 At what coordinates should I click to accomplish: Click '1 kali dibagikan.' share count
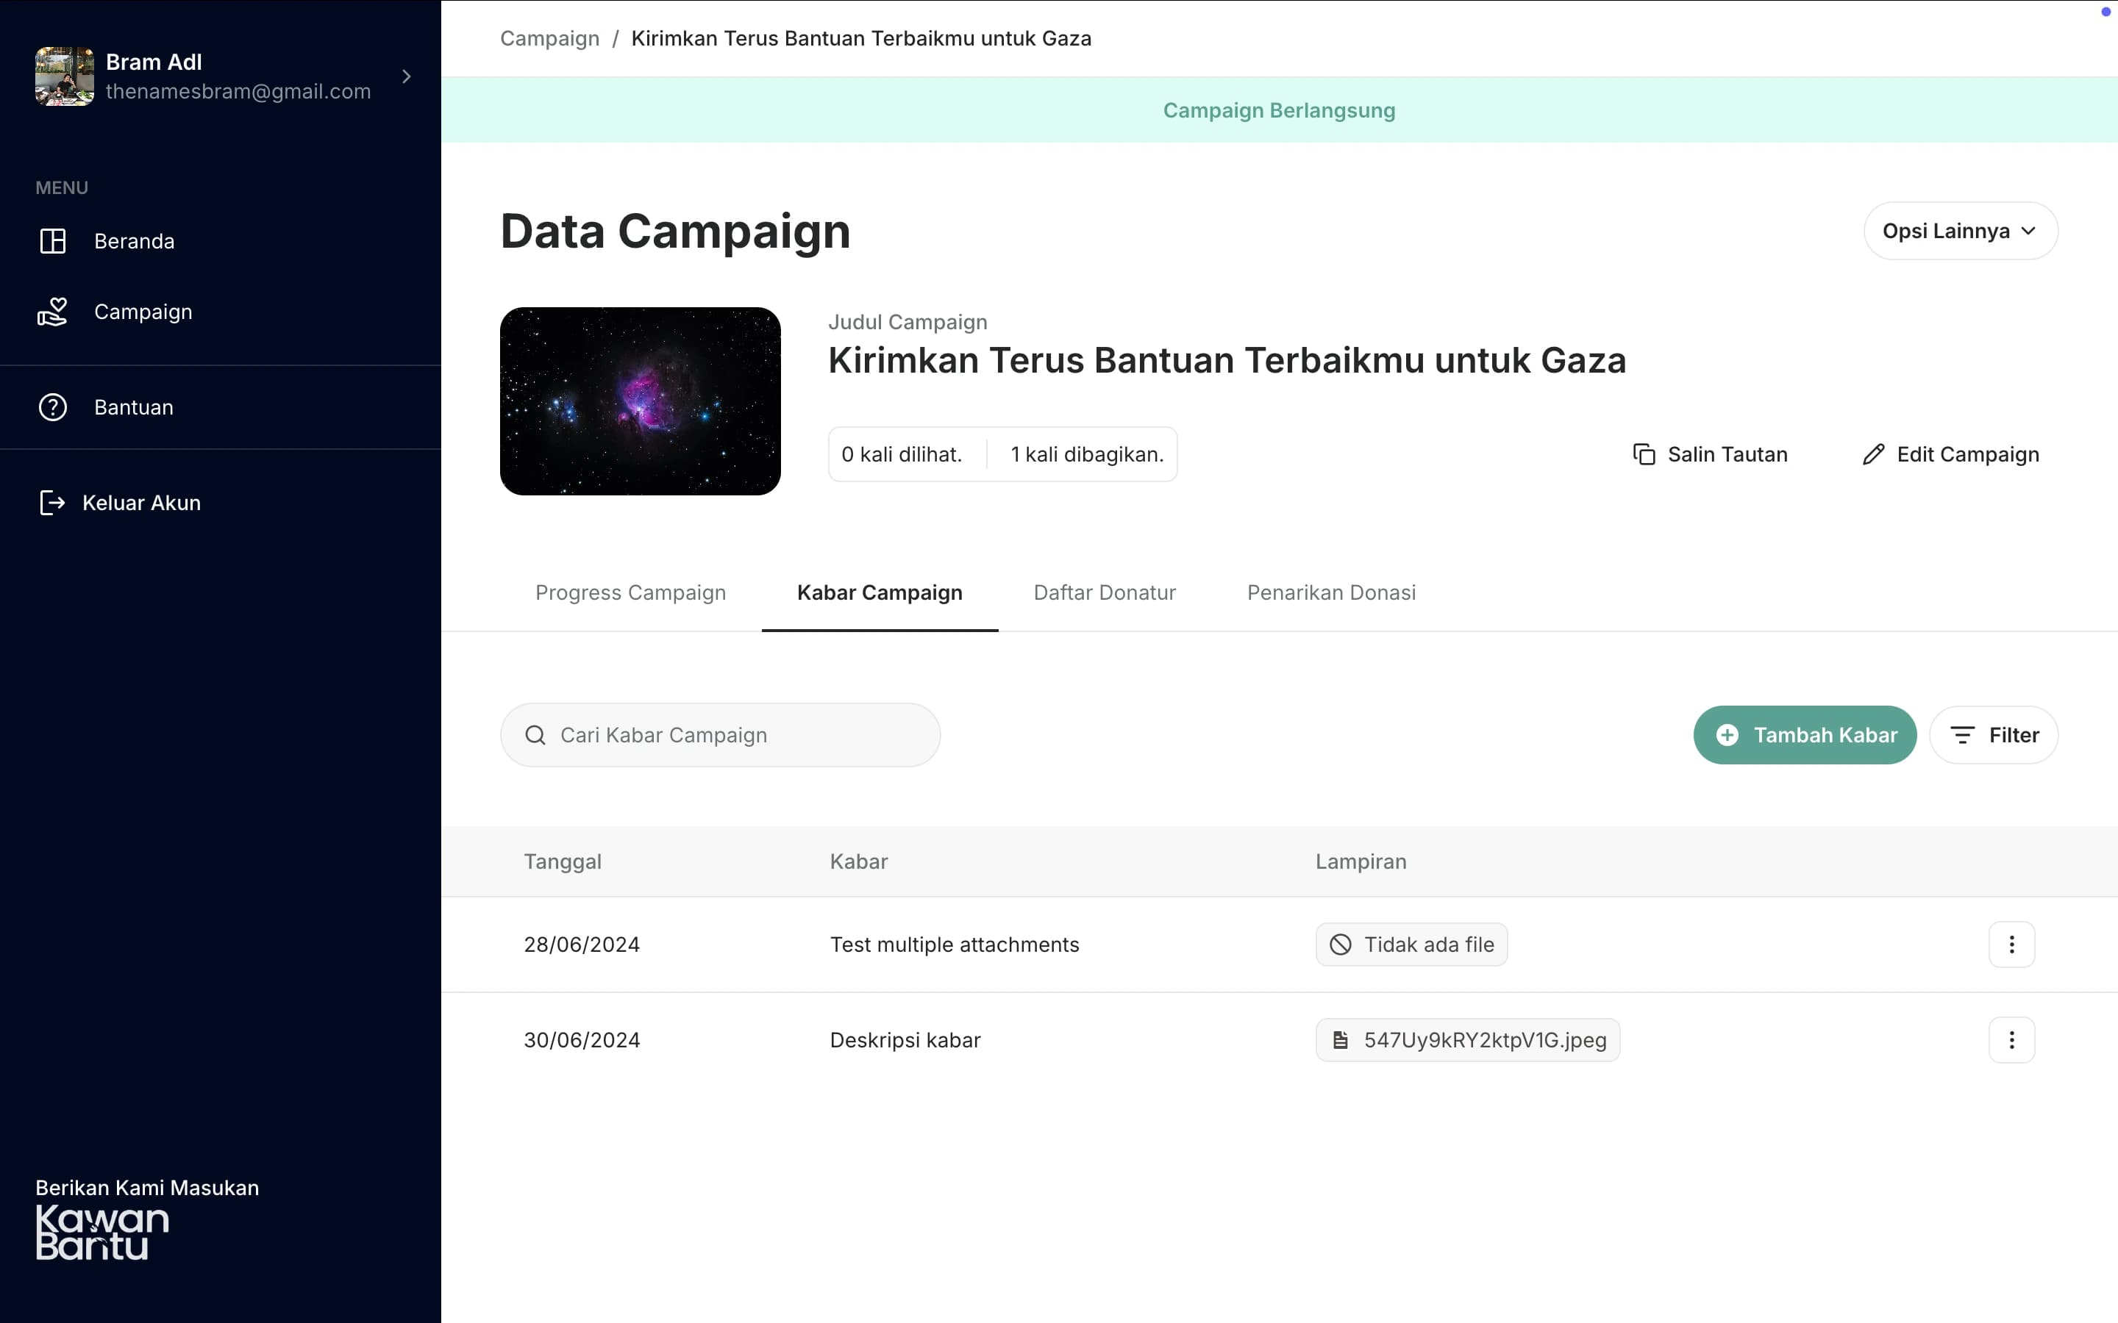coord(1087,454)
